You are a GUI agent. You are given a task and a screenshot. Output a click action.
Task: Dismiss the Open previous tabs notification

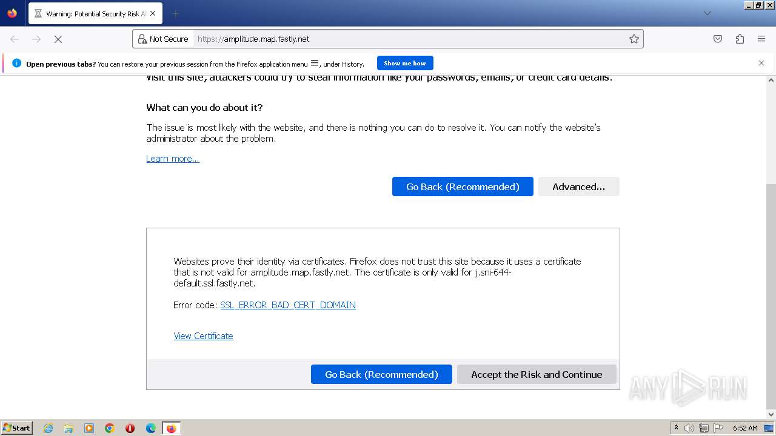click(761, 63)
